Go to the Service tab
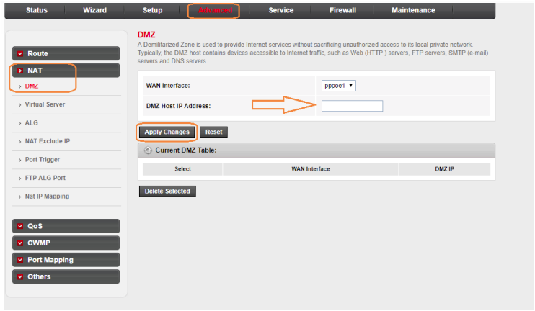This screenshot has width=535, height=311. click(280, 10)
